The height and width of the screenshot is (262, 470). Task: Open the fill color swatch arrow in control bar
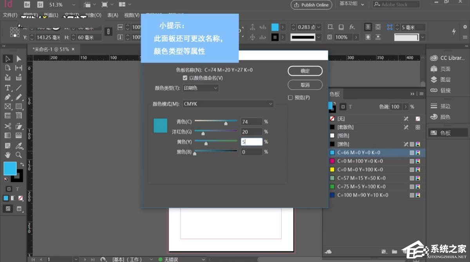282,27
